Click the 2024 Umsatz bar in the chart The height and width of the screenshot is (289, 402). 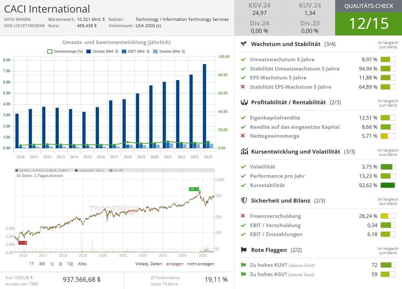(x=204, y=106)
